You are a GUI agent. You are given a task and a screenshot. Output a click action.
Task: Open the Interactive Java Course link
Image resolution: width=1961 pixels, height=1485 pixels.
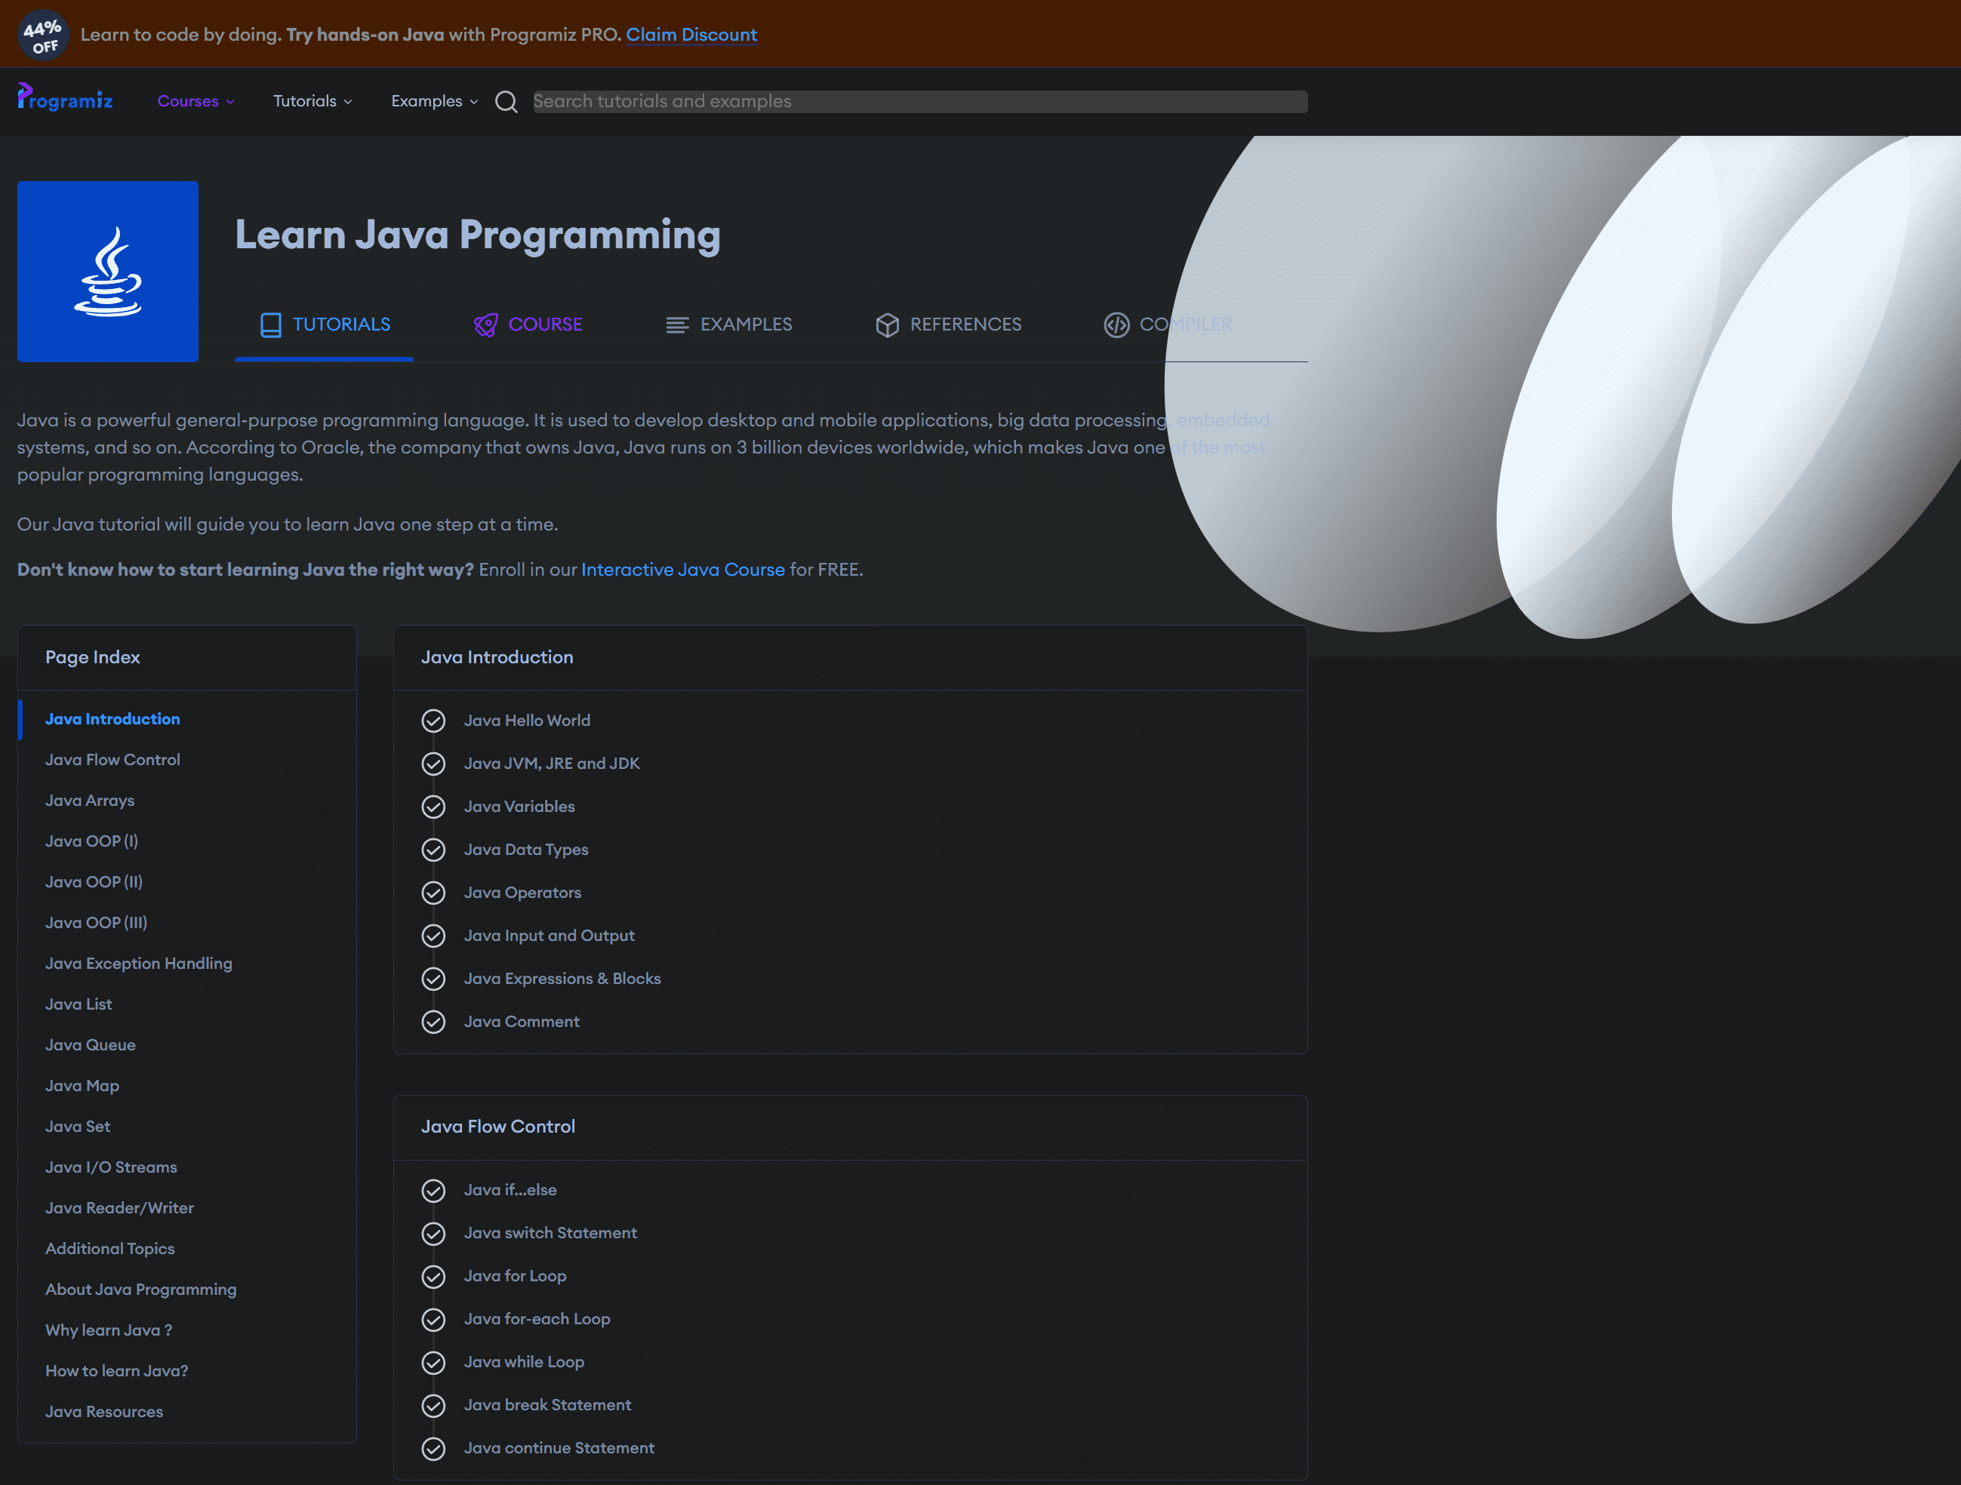click(682, 570)
